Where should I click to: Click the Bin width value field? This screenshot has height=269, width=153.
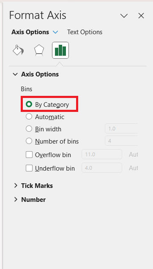[x=121, y=128]
